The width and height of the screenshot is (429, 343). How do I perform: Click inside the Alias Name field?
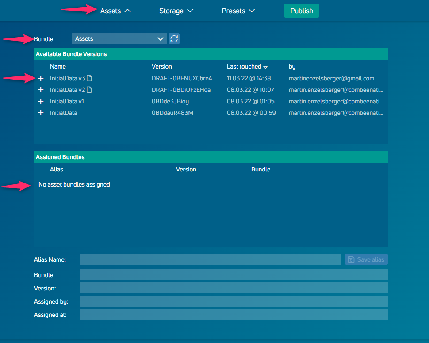[211, 259]
